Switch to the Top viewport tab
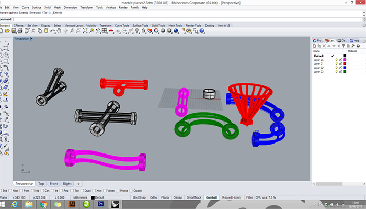The width and height of the screenshot is (366, 209). point(41,184)
